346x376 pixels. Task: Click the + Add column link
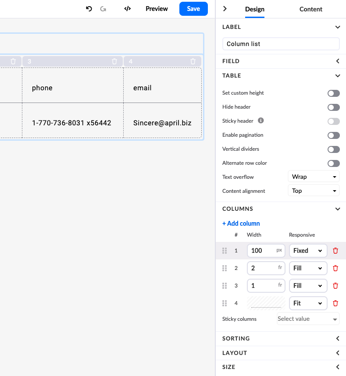click(x=241, y=223)
